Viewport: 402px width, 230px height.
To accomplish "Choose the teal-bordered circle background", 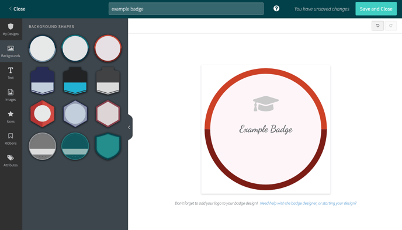I will (75, 48).
